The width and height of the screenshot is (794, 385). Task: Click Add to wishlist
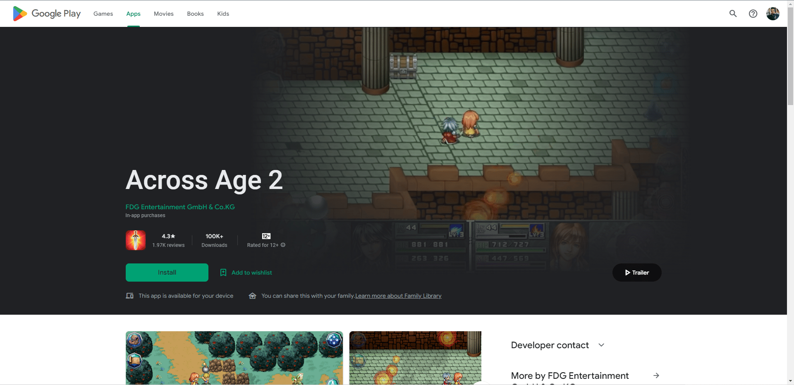point(251,273)
